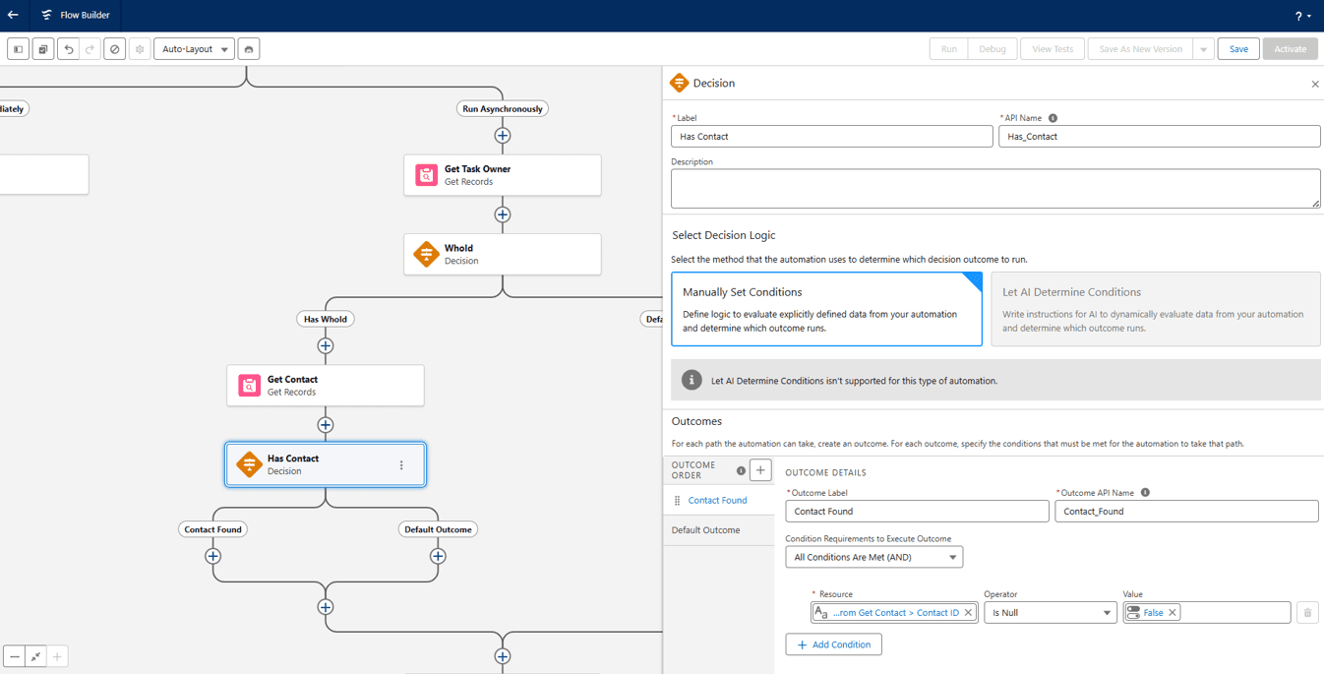Click the toolbar icon right of Auto-Layout
The height and width of the screenshot is (674, 1324).
click(249, 49)
